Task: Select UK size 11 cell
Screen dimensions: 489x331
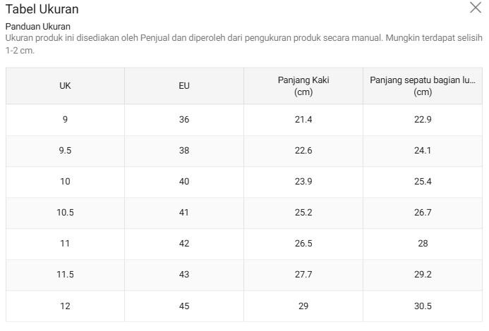Action: (x=65, y=244)
